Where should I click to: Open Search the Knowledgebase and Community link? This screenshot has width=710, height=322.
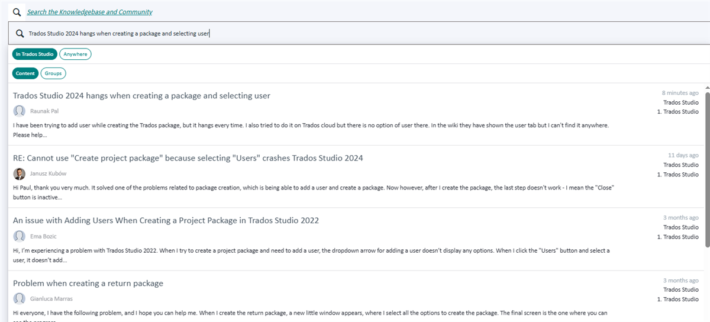pos(89,12)
